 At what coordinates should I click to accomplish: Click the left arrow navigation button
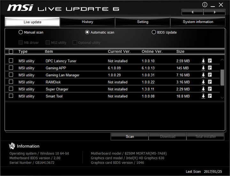click(x=192, y=12)
